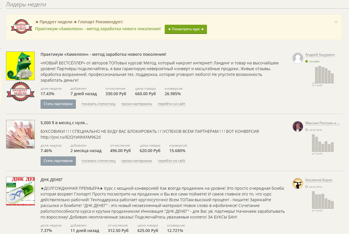349x234 pixels.
Task: Click Андрей Ашурмин's avatar icon
Action: (x=298, y=58)
